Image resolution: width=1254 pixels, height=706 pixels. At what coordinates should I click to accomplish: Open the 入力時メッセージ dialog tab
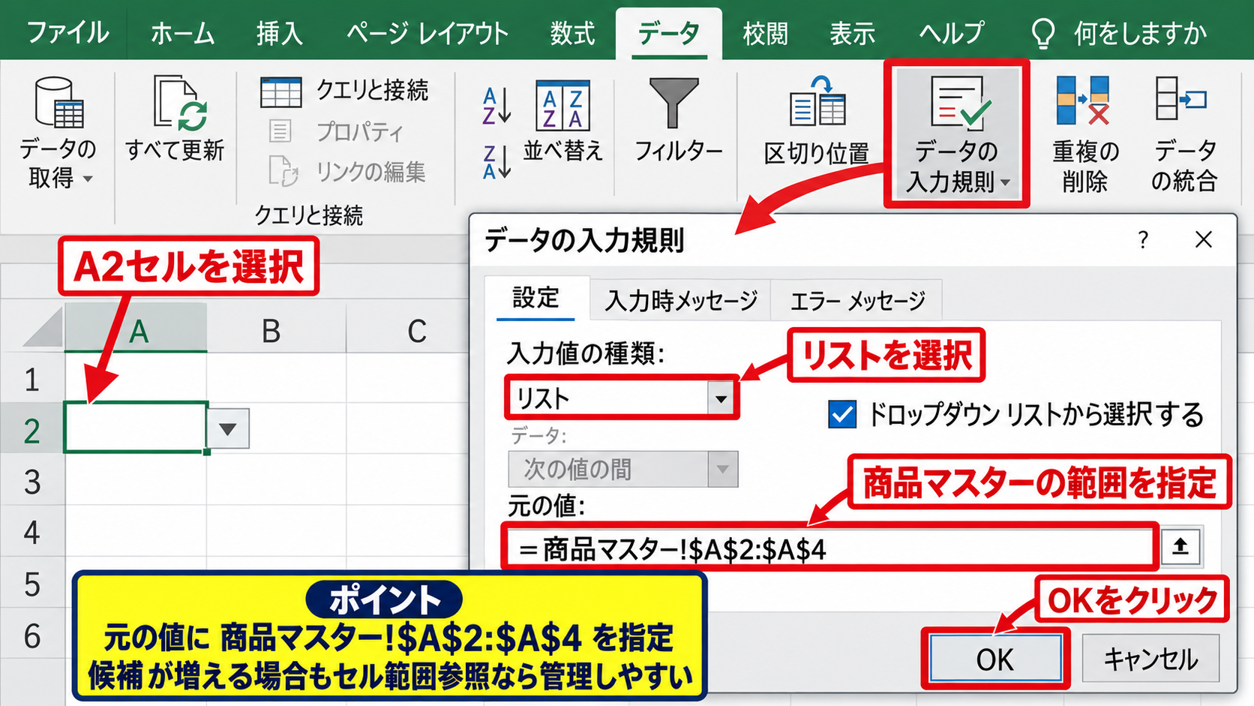682,301
